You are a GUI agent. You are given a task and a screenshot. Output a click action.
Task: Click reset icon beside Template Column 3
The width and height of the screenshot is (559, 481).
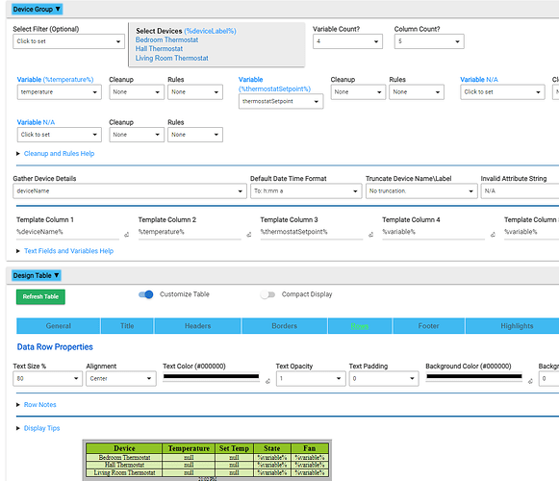370,235
